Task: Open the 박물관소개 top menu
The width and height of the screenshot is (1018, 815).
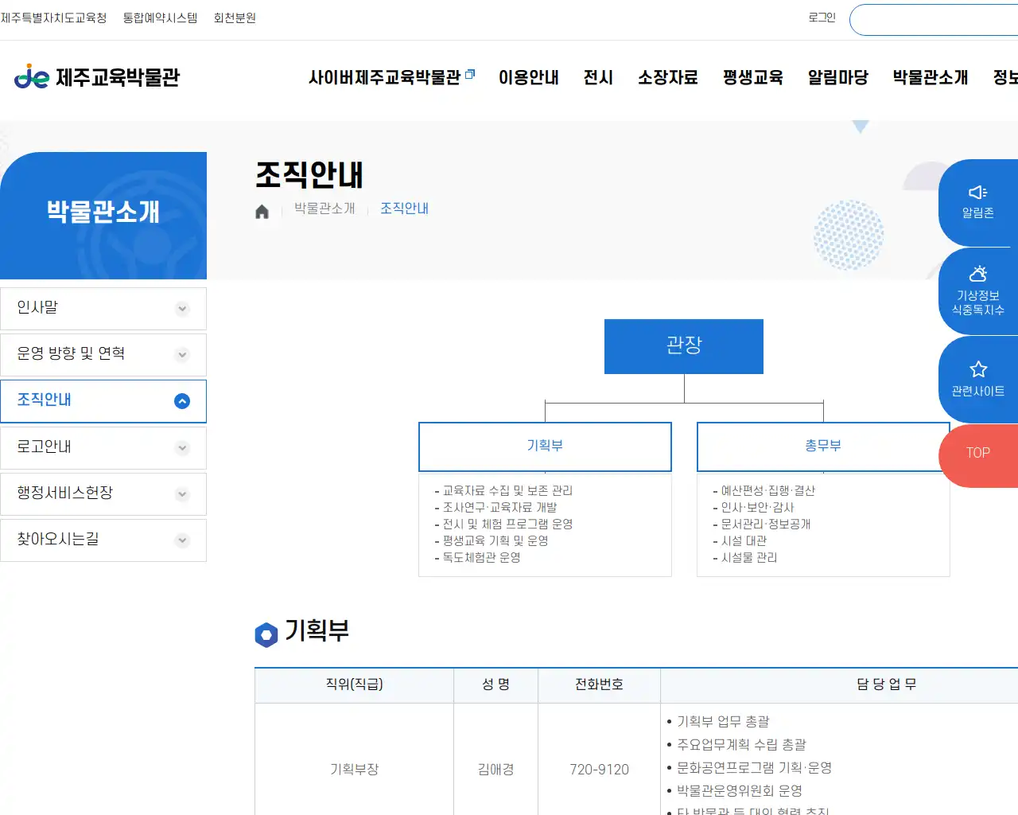Action: [931, 77]
